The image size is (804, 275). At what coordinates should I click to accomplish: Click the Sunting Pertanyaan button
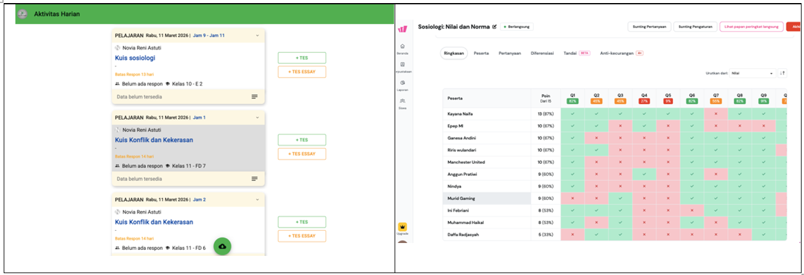(x=648, y=26)
